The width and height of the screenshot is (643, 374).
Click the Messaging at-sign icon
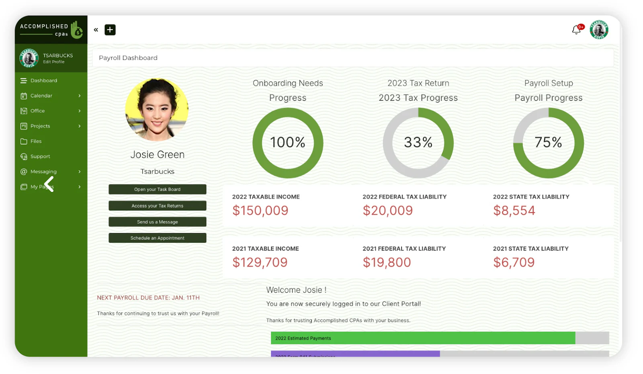point(24,172)
